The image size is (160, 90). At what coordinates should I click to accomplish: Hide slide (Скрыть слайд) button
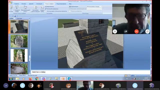[42, 9]
